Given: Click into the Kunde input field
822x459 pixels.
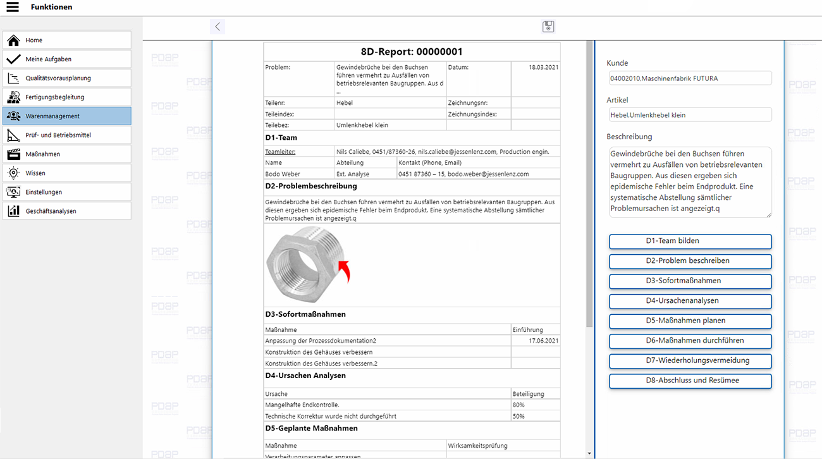Looking at the screenshot, I should (690, 78).
